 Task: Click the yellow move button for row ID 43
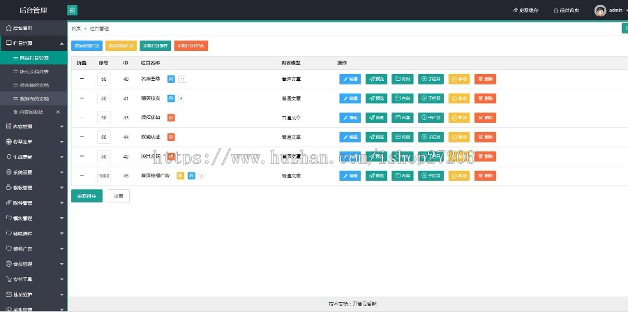(x=458, y=118)
